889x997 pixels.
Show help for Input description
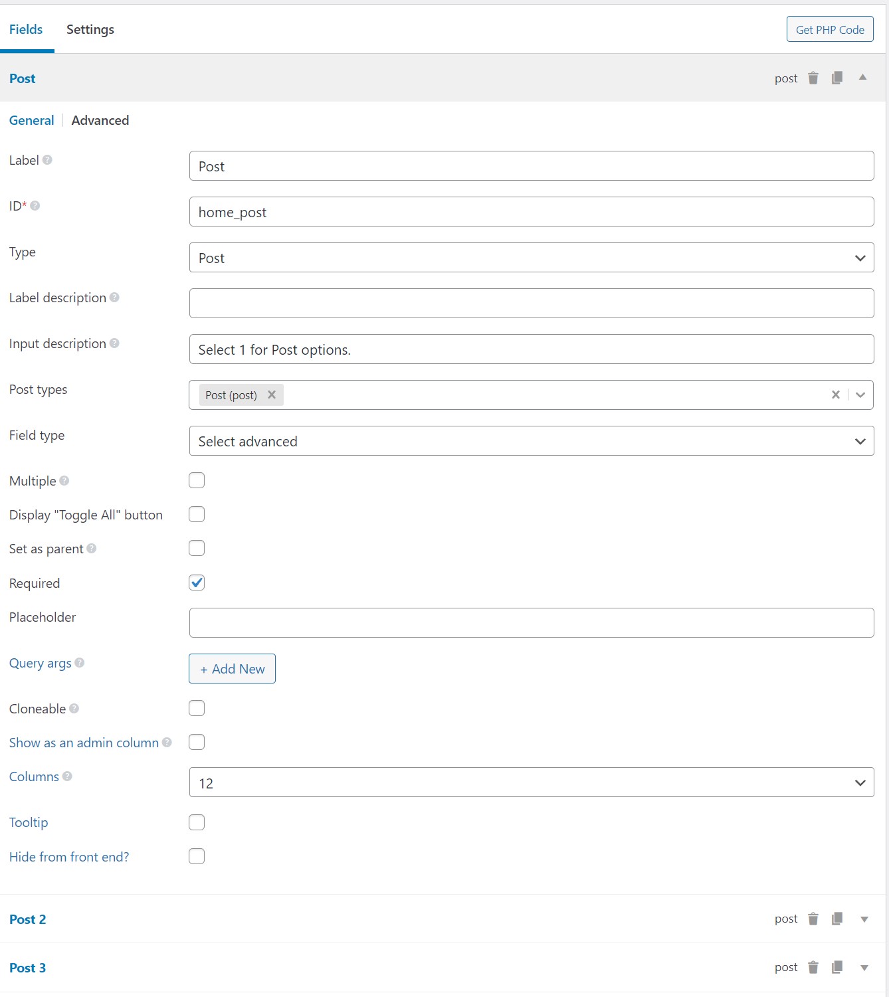tap(114, 343)
